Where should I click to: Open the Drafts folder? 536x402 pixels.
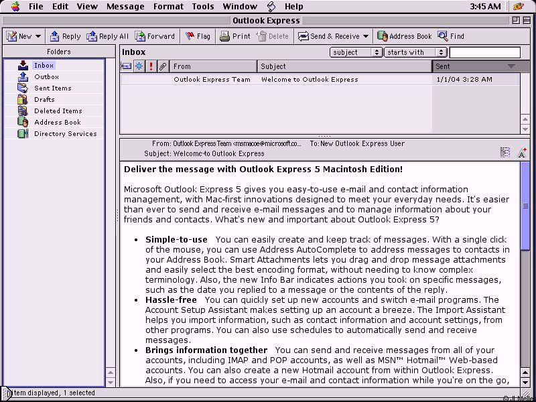44,99
